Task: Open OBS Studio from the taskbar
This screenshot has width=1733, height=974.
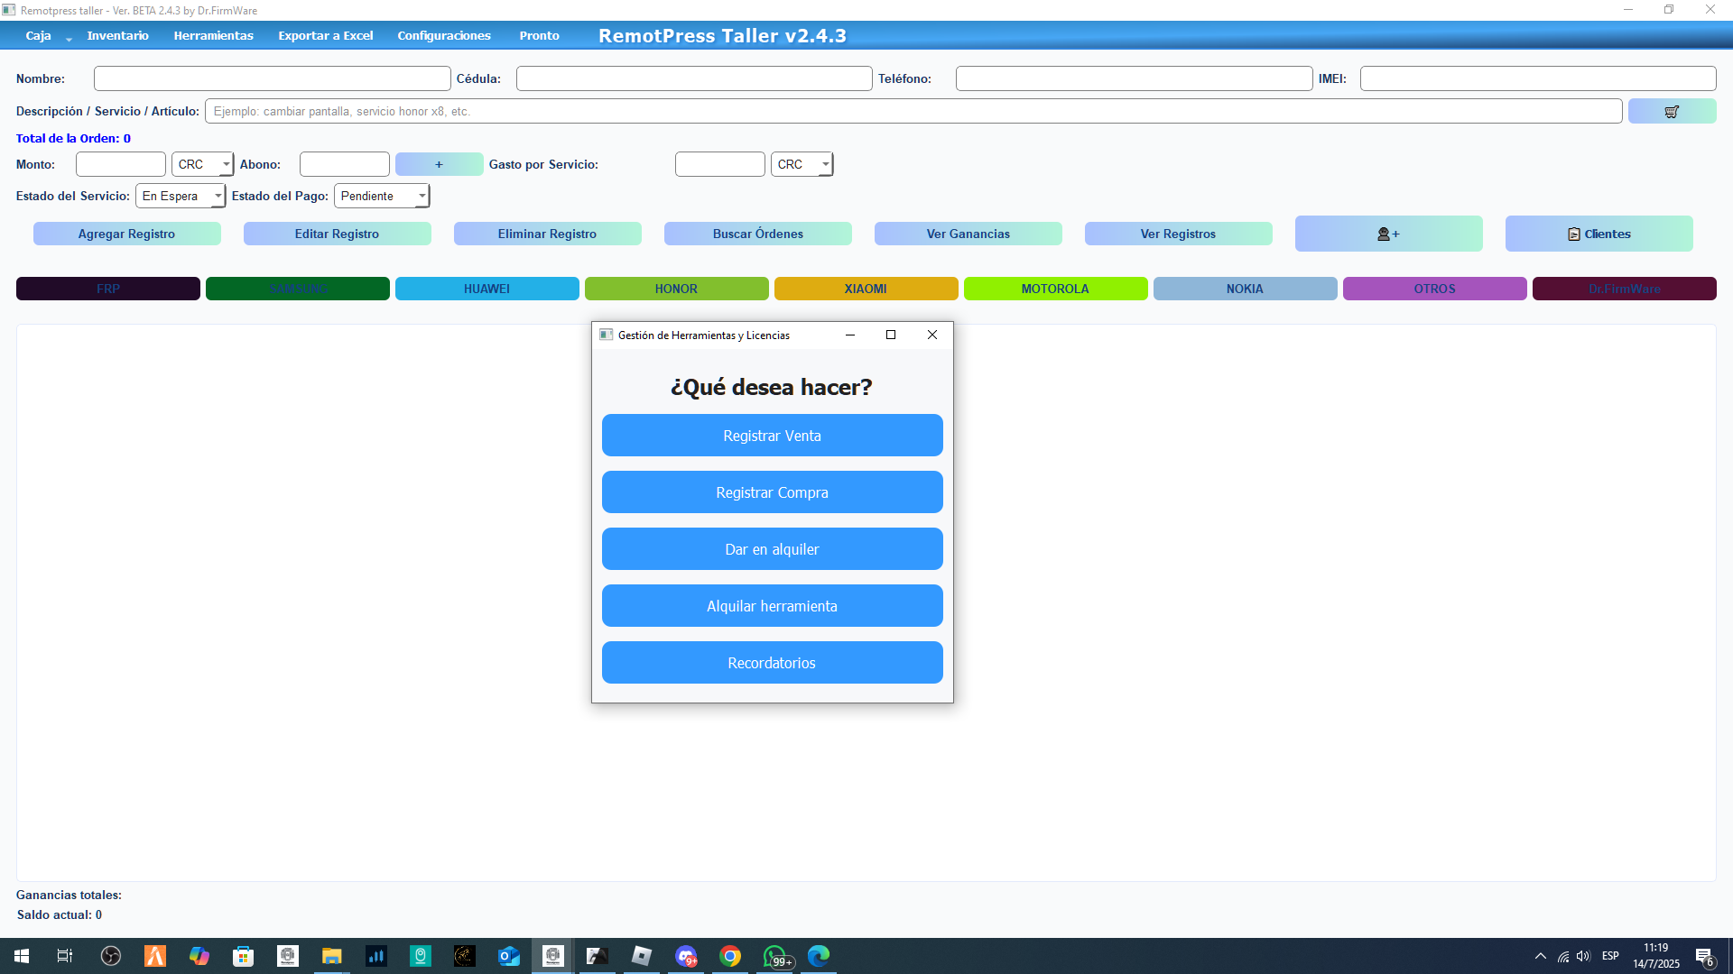Action: tap(111, 956)
